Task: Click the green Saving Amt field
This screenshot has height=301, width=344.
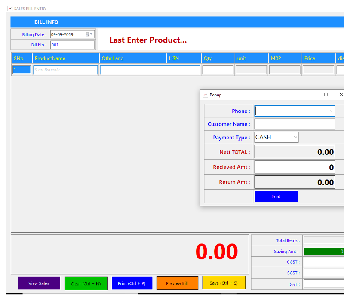Action: (324, 252)
